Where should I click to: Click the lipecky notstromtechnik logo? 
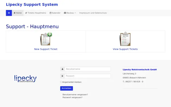pos(25,79)
